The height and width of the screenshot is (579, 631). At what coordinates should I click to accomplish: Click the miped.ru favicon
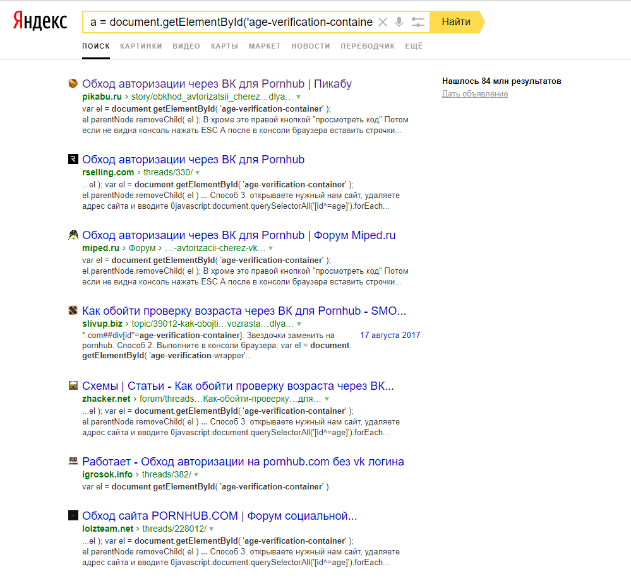click(x=73, y=235)
